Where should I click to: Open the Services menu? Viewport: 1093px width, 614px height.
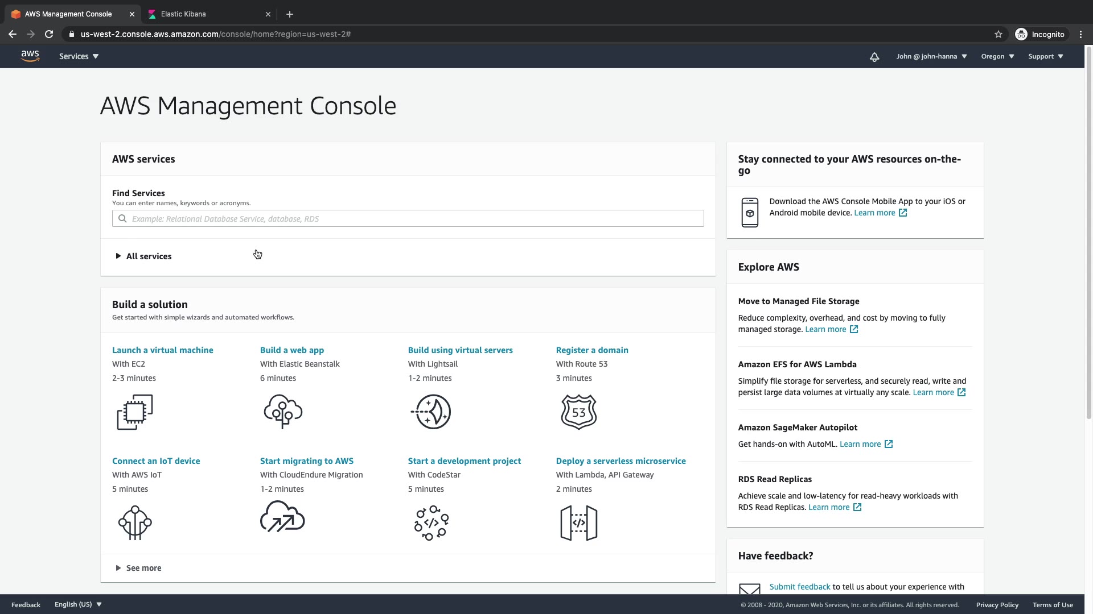coord(79,56)
